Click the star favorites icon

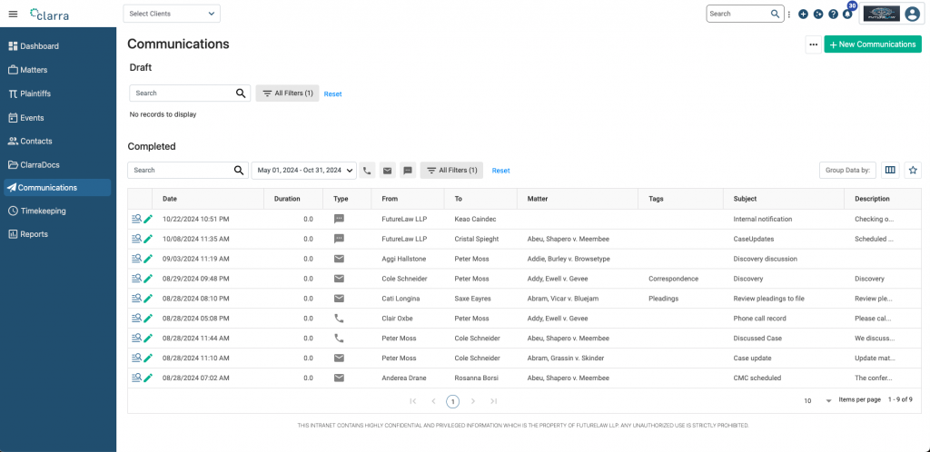913,170
